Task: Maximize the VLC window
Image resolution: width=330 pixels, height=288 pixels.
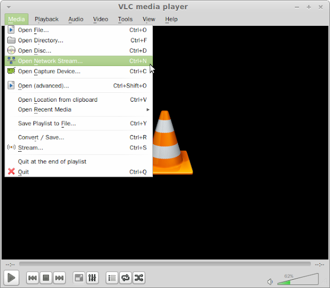Action: 309,7
